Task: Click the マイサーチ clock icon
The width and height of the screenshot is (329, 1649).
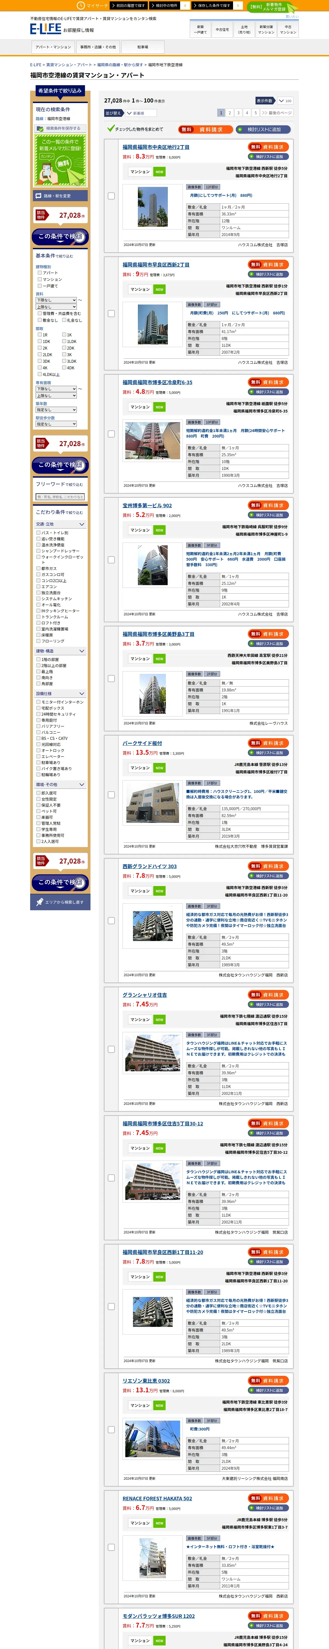Action: click(x=81, y=5)
